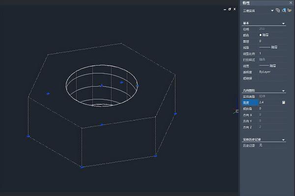Close the 特性 properties panel

(291, 3)
